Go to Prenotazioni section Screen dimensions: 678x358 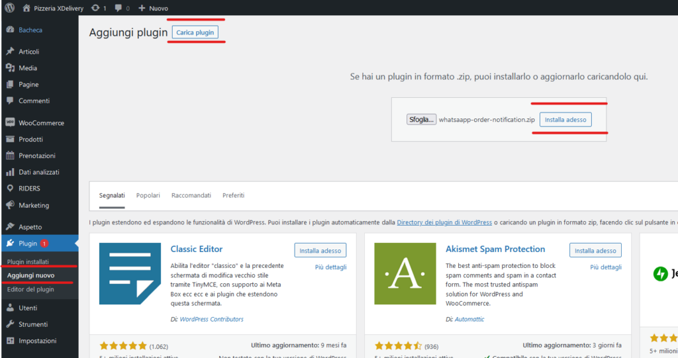(x=37, y=156)
